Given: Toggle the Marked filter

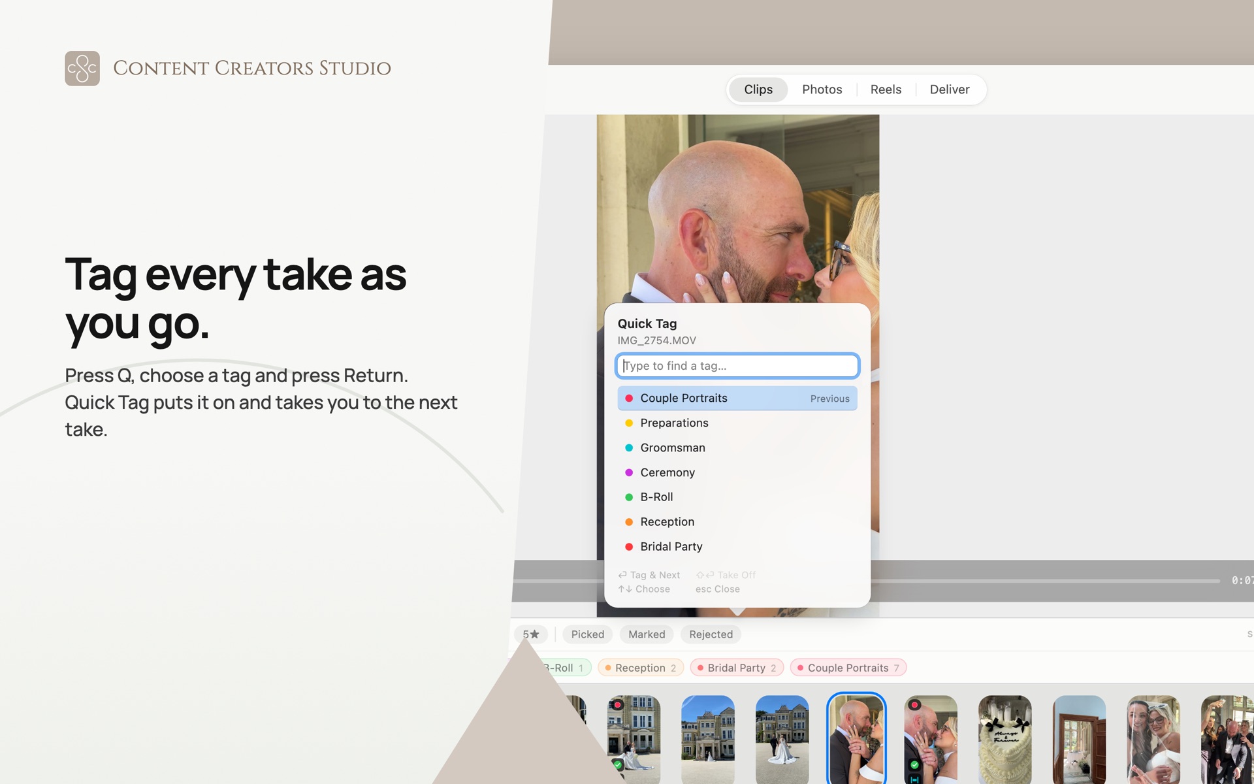Looking at the screenshot, I should pyautogui.click(x=647, y=634).
